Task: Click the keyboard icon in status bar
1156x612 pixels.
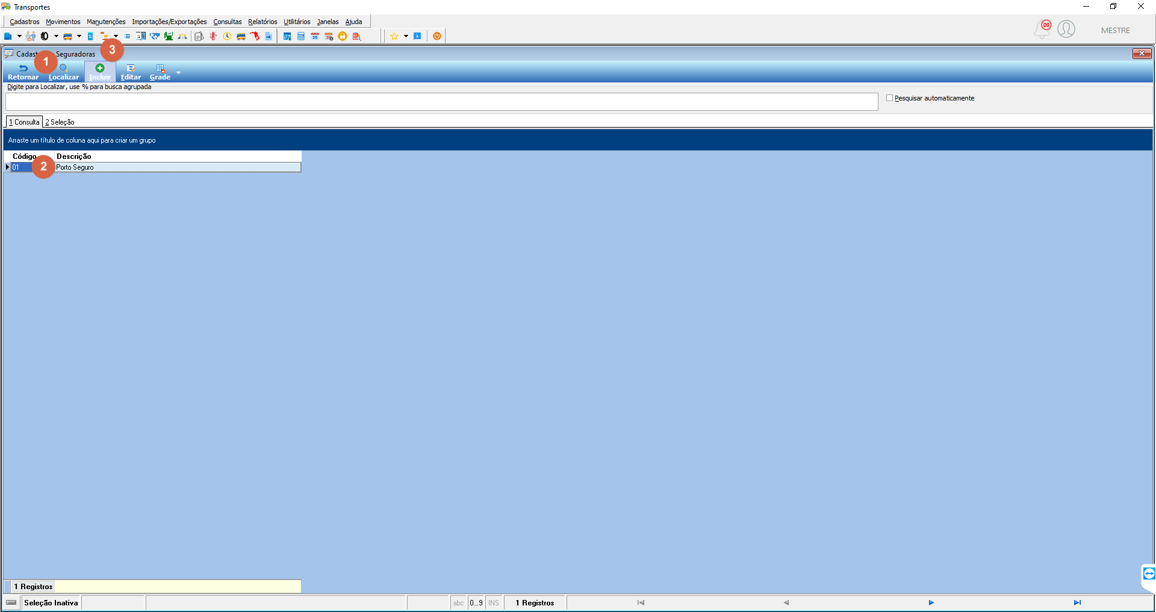Action: (x=11, y=602)
